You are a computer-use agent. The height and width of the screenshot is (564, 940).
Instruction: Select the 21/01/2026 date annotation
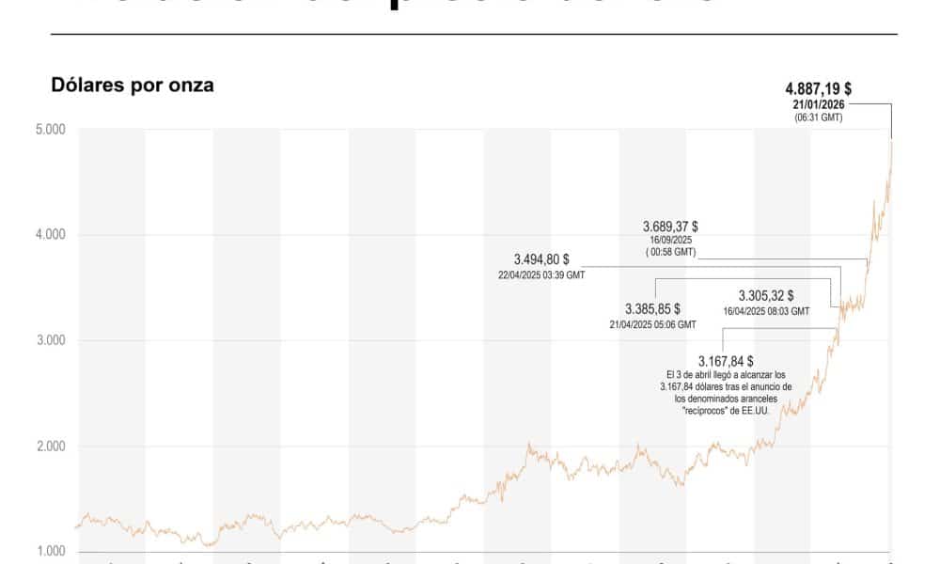pyautogui.click(x=818, y=104)
